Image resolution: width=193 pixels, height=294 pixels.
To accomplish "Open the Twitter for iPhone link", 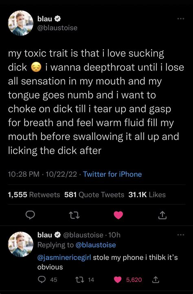I will click(112, 174).
